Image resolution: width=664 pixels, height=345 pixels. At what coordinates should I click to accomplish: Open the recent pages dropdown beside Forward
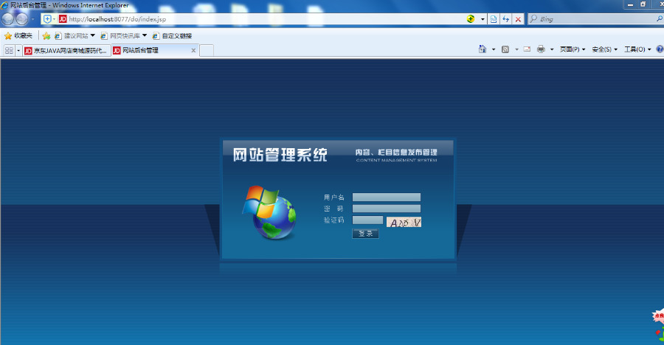tap(33, 19)
